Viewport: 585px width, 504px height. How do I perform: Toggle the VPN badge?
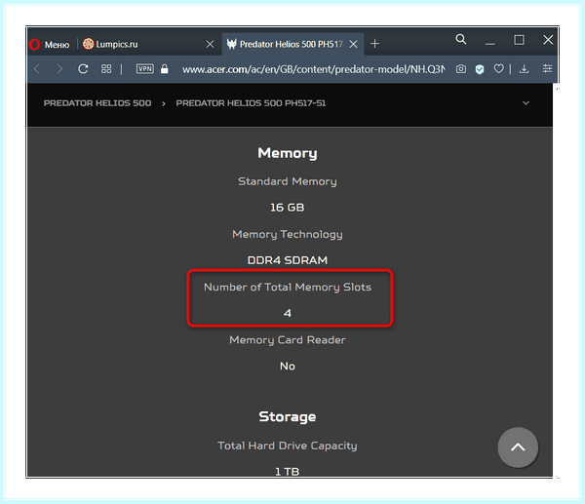tap(144, 69)
